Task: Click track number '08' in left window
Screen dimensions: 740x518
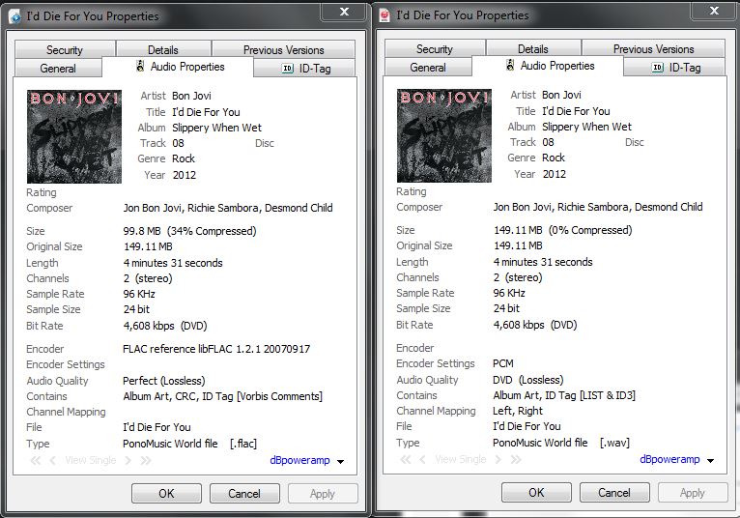Action: tap(178, 143)
